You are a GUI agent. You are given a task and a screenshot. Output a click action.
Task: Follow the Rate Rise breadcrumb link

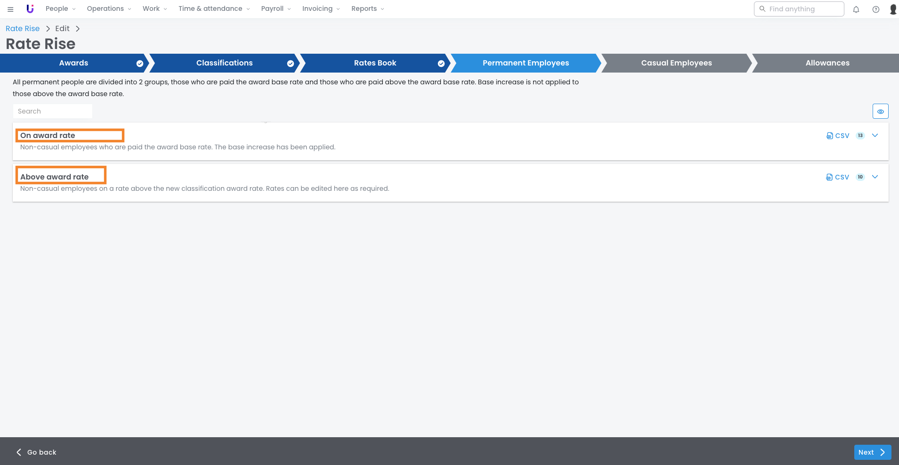point(23,29)
